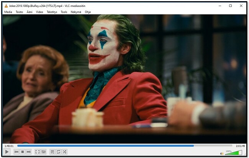Screen dimensions: 249x158
Task: Open extended settings equalizer panel
Action: (x=44, y=152)
